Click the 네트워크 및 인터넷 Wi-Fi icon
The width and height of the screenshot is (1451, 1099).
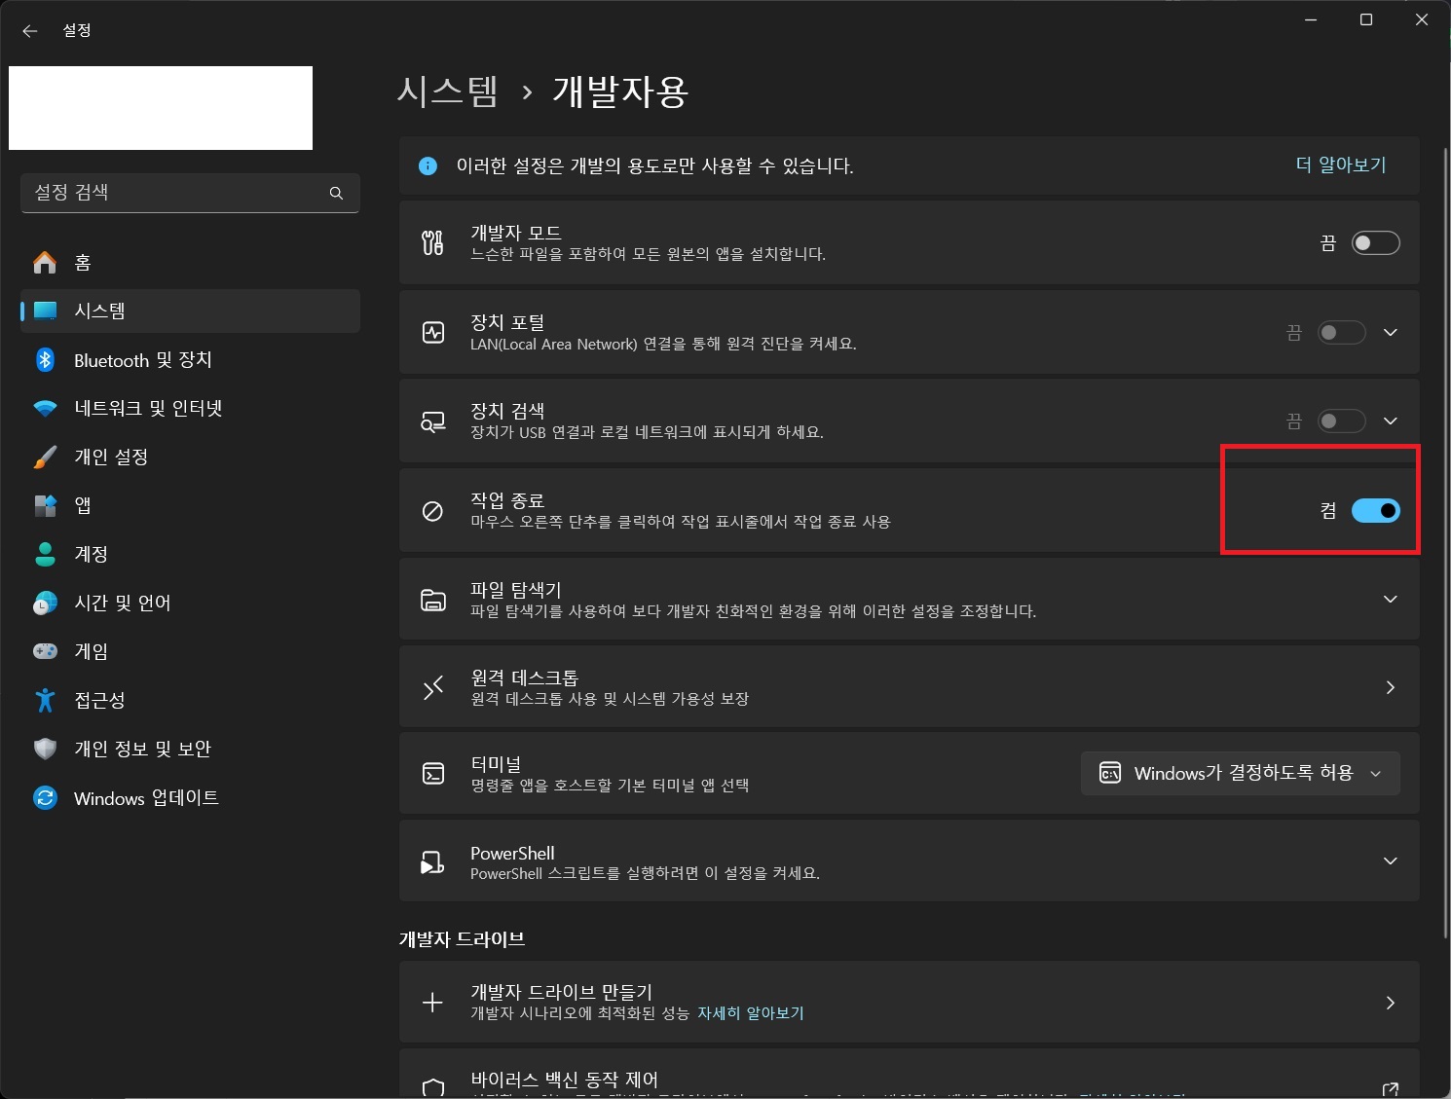[x=45, y=409]
